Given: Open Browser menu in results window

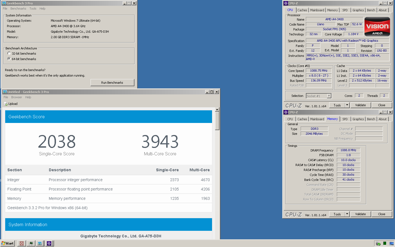Looking at the screenshot, I should (16, 97).
